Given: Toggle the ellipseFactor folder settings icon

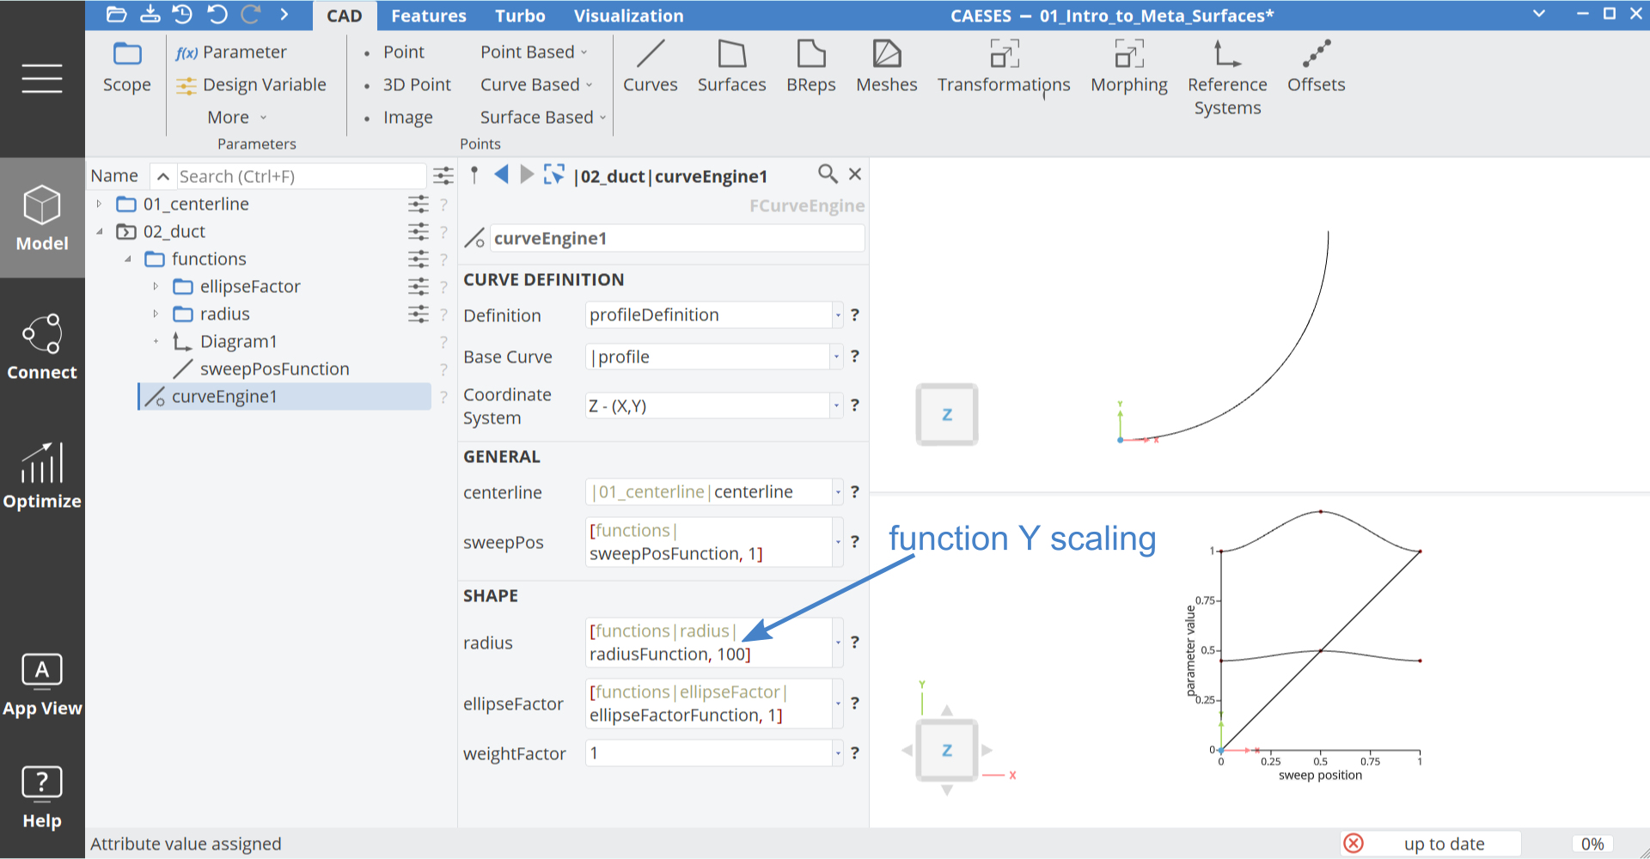Looking at the screenshot, I should pyautogui.click(x=419, y=287).
